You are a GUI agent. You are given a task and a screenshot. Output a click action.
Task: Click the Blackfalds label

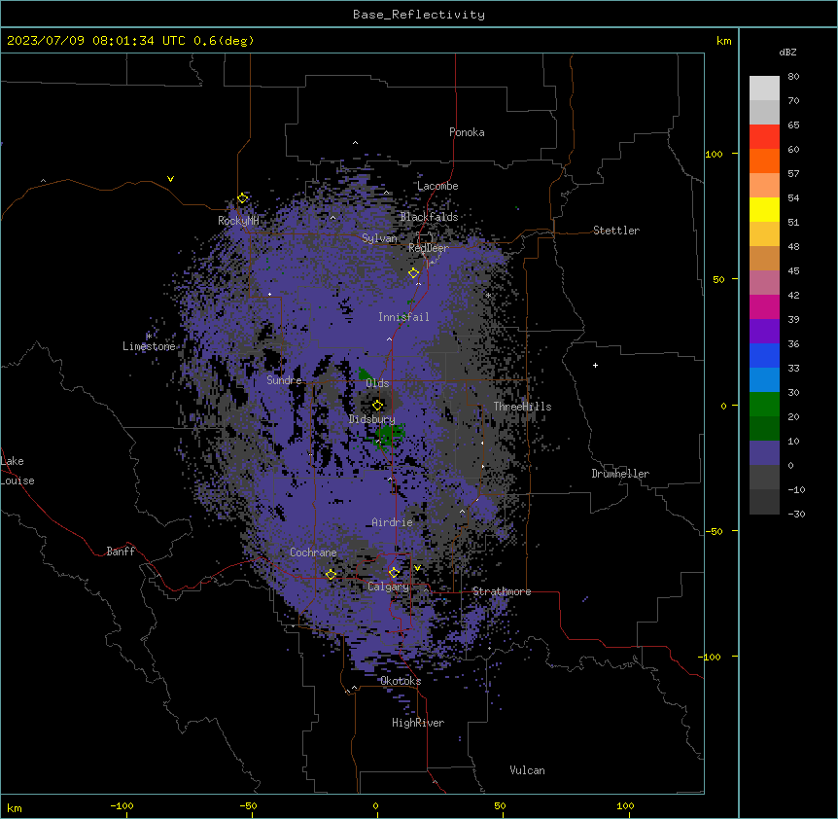tap(429, 217)
